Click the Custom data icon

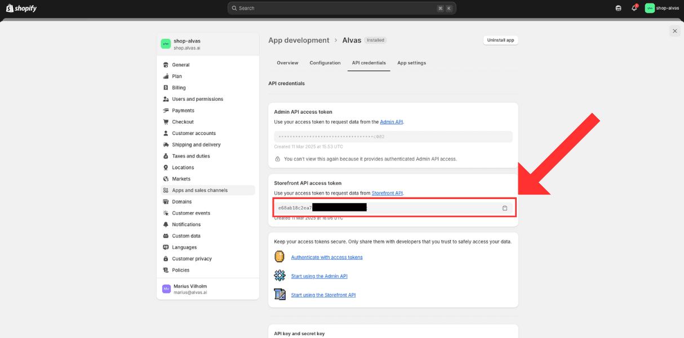(166, 236)
